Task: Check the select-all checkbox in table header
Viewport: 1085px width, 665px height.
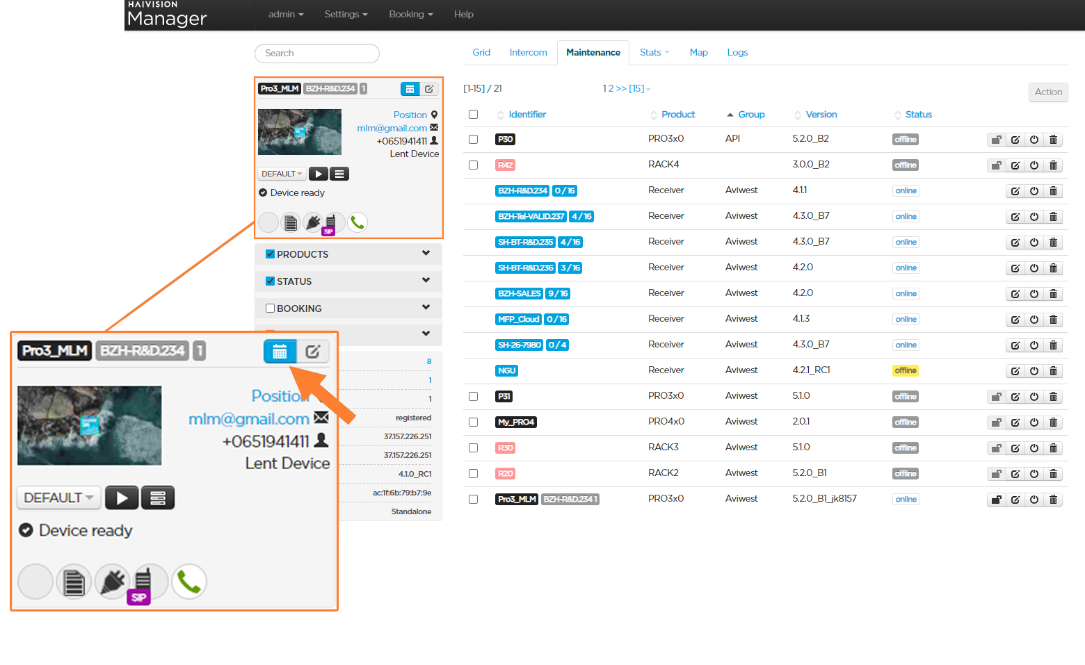Action: click(474, 115)
